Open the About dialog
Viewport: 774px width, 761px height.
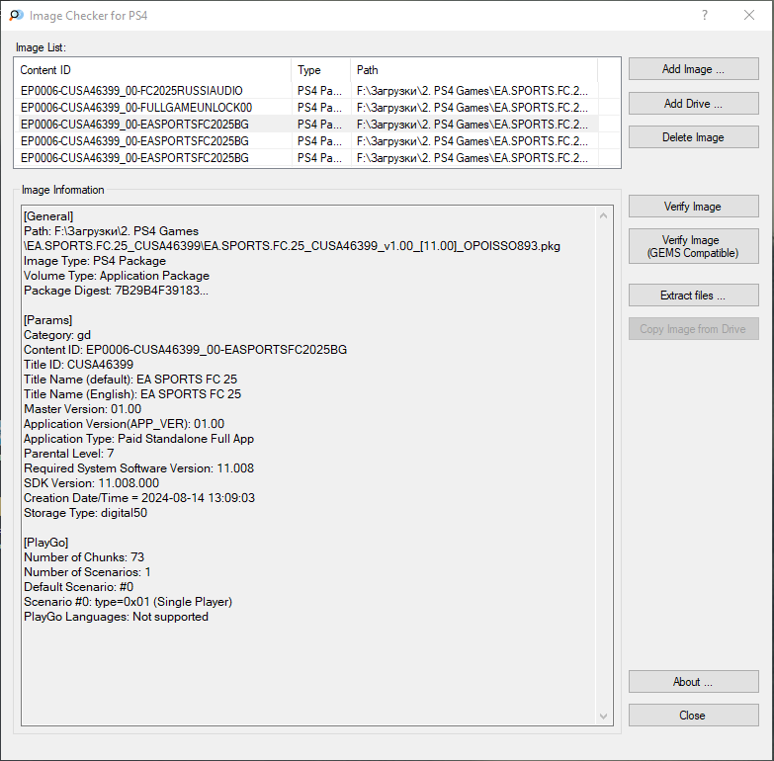point(693,682)
